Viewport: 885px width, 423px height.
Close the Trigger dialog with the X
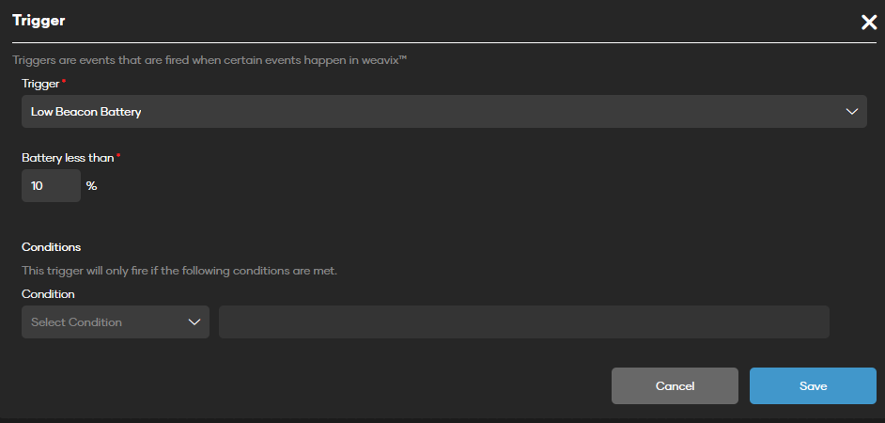[868, 23]
